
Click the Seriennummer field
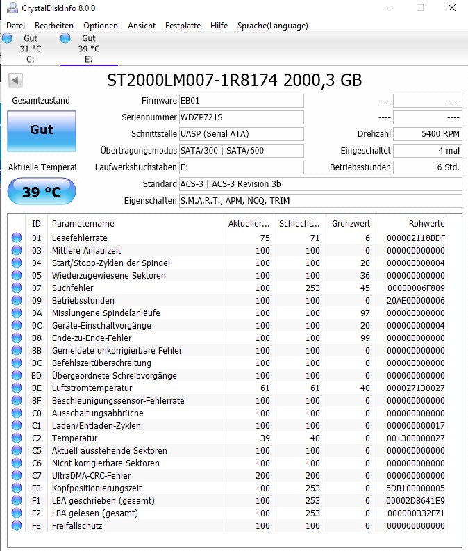241,117
